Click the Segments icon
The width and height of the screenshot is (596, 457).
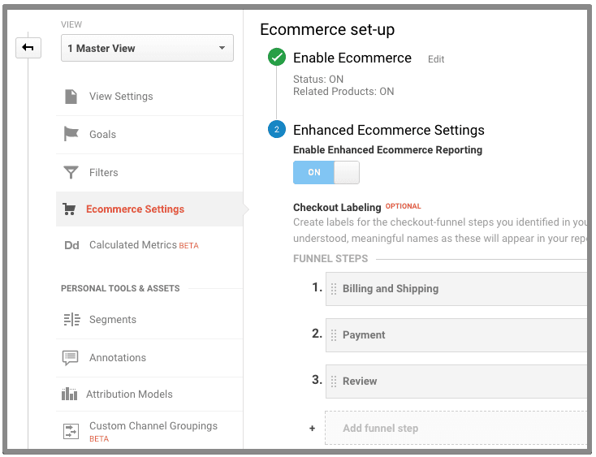[71, 320]
